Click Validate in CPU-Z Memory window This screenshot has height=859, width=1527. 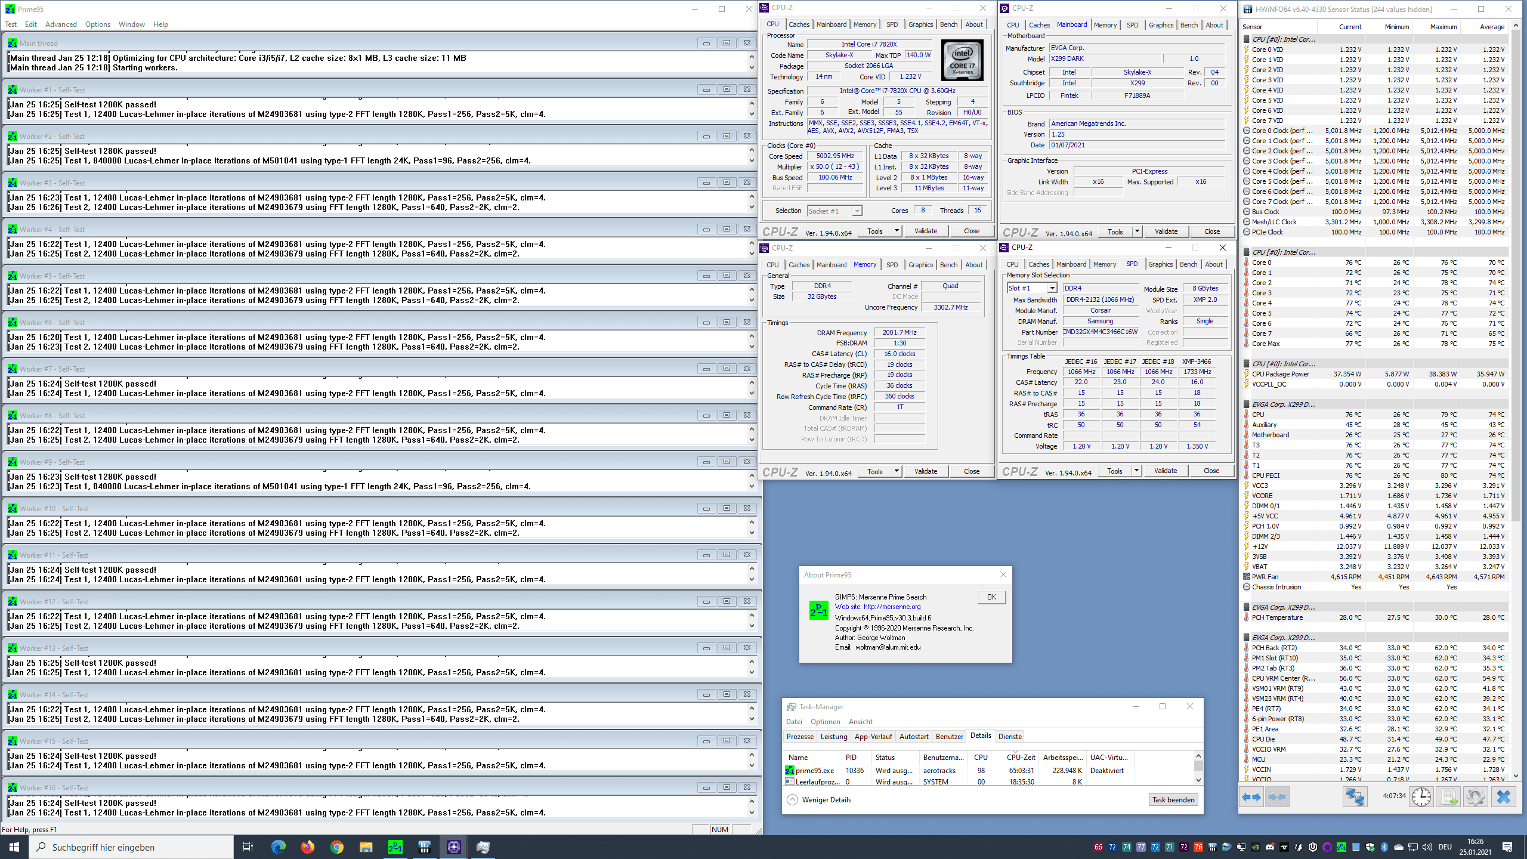coord(926,471)
